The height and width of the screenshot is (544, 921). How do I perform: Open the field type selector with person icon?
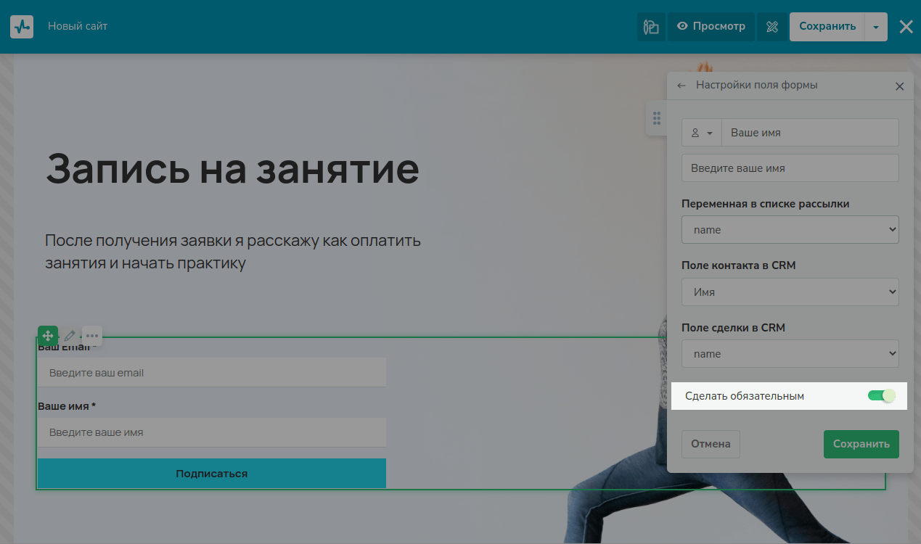coord(701,133)
